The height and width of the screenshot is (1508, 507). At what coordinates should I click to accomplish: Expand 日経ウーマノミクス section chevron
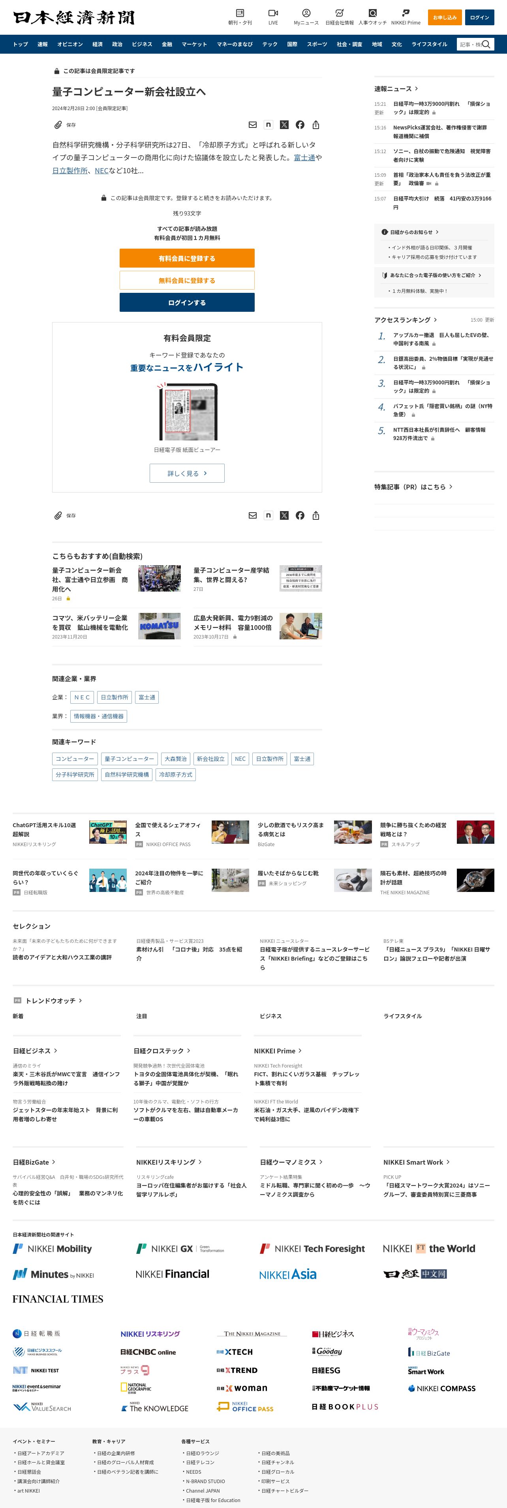click(x=320, y=1162)
